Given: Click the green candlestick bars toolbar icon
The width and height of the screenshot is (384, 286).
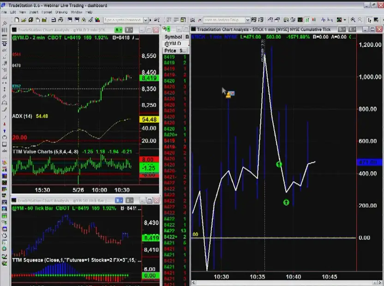Looking at the screenshot, I should pos(307,20).
